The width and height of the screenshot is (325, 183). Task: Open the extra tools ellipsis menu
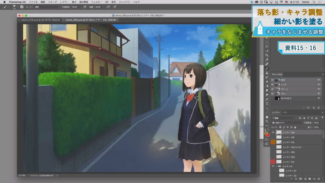point(267,126)
